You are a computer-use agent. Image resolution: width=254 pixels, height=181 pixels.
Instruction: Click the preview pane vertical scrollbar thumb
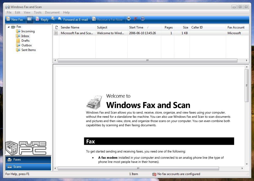click(x=247, y=85)
